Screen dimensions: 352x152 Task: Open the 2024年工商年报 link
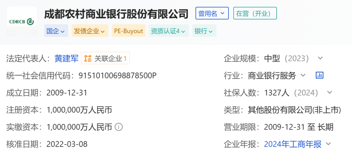(x=292, y=144)
